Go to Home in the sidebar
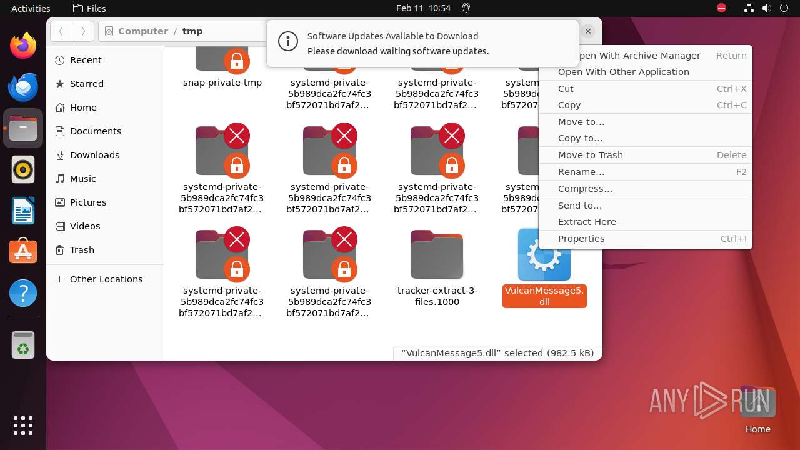Screen dimensions: 800x450 pyautogui.click(x=105, y=107)
